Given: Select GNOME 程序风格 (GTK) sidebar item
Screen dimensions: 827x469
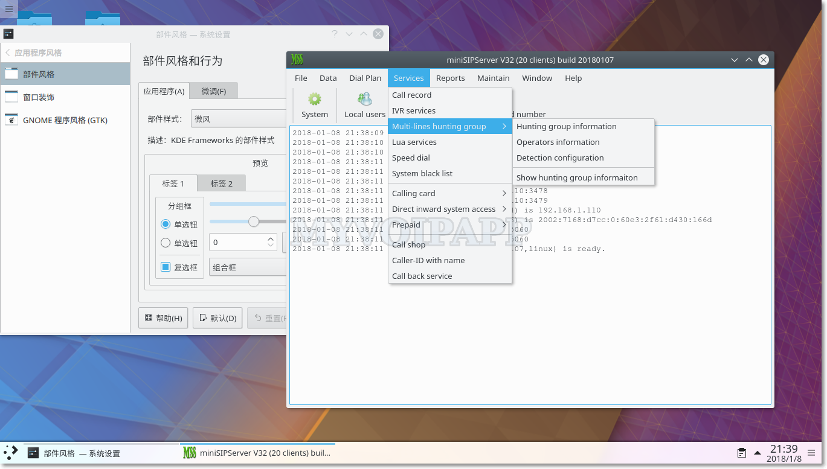Looking at the screenshot, I should pyautogui.click(x=65, y=120).
